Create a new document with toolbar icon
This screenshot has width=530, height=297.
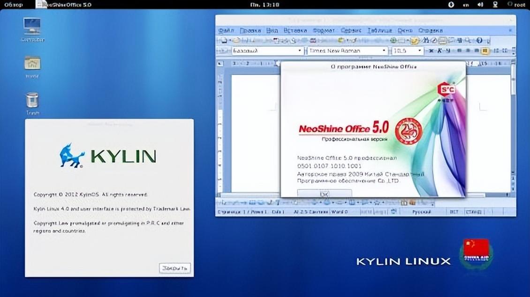224,41
